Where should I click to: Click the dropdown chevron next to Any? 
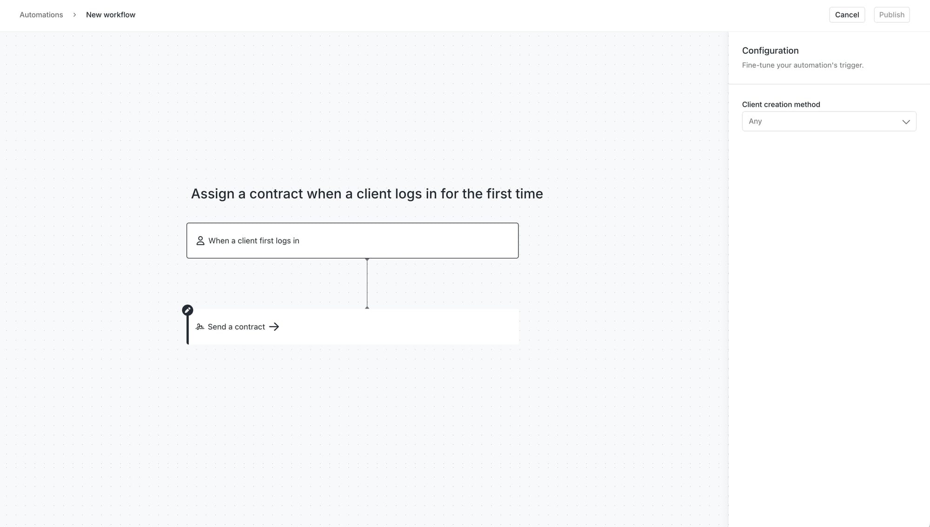pos(906,121)
